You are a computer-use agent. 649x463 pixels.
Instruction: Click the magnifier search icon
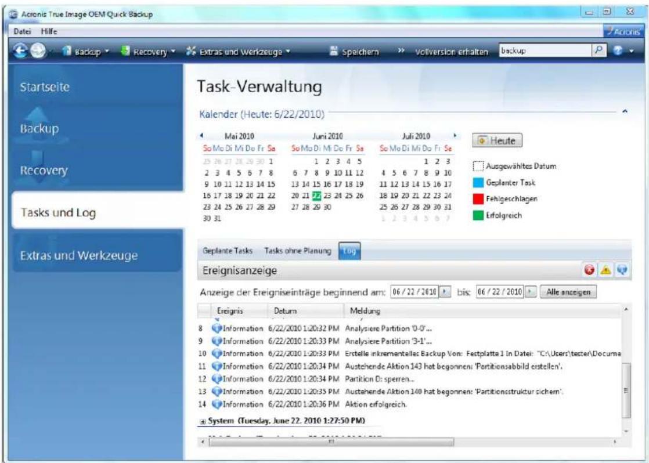tap(598, 50)
